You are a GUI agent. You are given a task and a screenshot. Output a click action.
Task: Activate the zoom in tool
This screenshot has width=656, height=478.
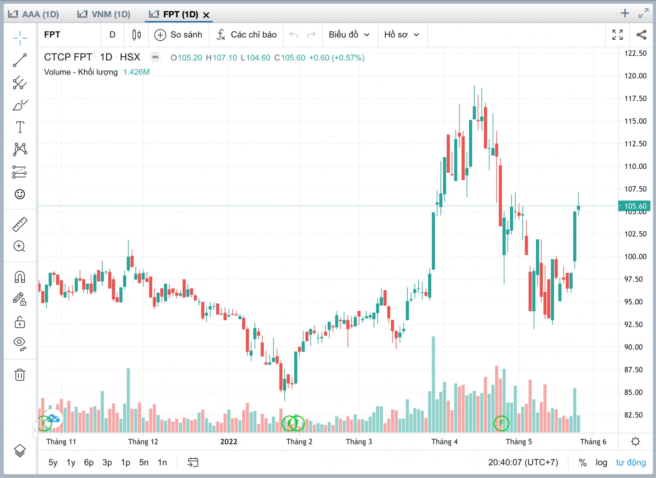(20, 246)
